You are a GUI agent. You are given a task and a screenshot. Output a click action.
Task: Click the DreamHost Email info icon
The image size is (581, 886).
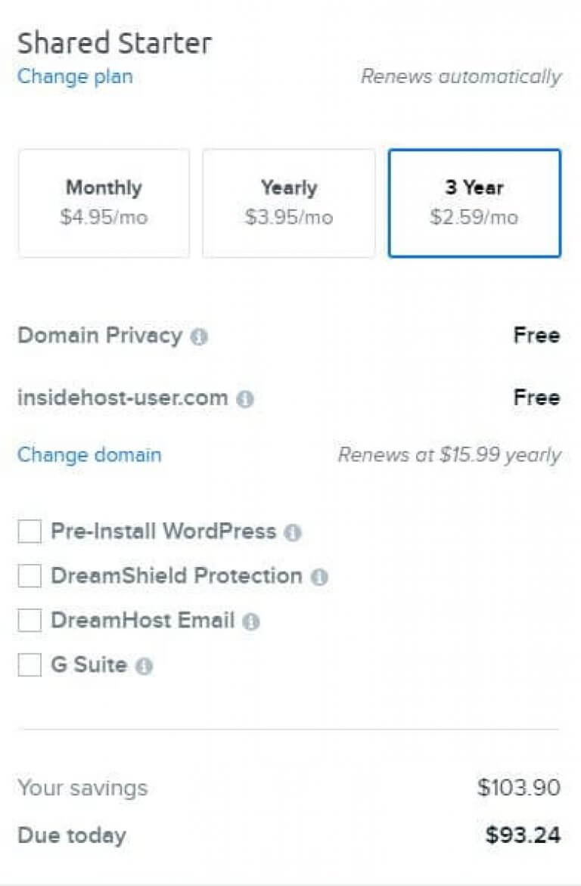[251, 621]
